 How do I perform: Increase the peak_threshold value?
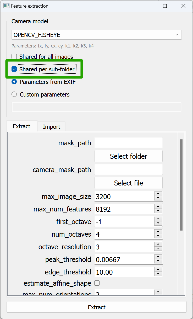(x=158, y=257)
